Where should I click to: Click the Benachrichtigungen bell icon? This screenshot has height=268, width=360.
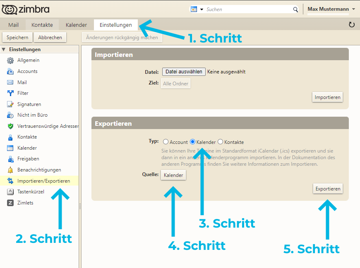10,170
